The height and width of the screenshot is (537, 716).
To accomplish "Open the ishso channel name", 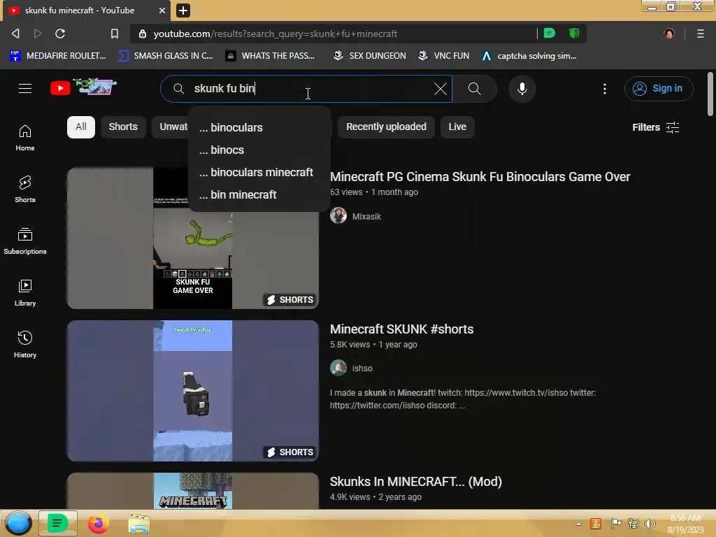I will (362, 368).
